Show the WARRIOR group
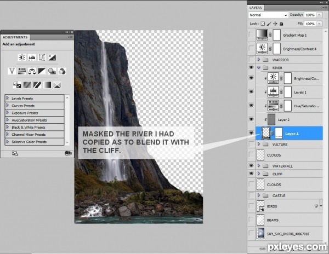This screenshot has height=254, width=329. [251, 60]
